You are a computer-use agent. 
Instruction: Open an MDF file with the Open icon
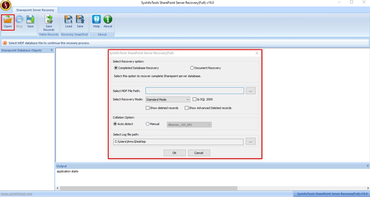click(8, 22)
